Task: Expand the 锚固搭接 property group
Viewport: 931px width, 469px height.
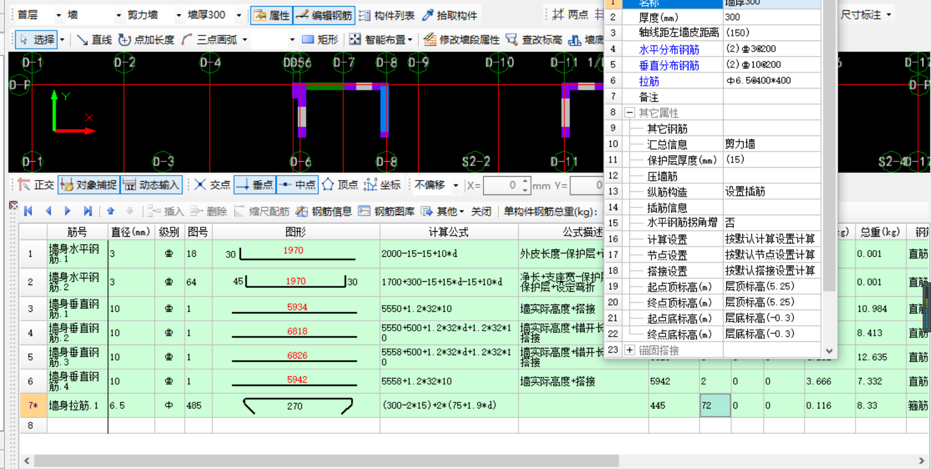Action: point(630,350)
